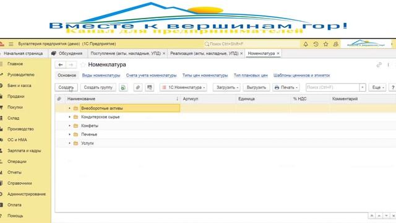The image size is (396, 223).
Task: Sort by Наименование column header
Action: click(123, 99)
